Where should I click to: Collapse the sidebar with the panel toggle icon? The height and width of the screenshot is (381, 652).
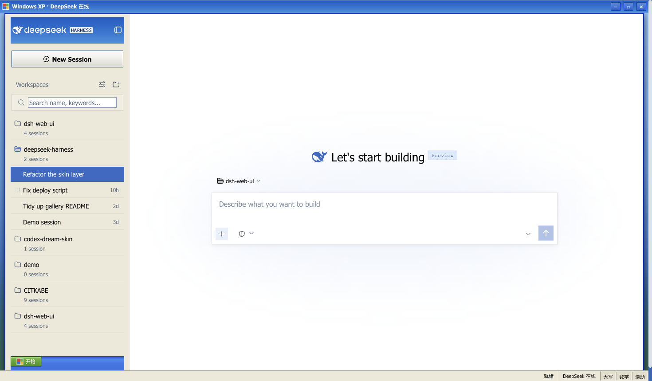pos(118,30)
